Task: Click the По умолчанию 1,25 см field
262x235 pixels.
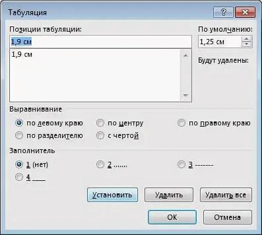Action: [x=220, y=42]
